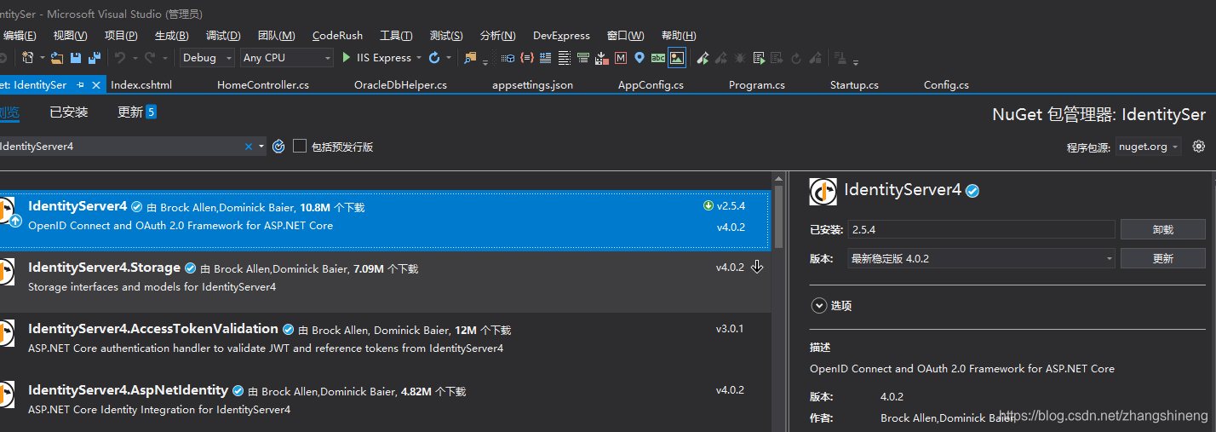Open the Debug configuration dropdown
This screenshot has height=432, width=1216.
pyautogui.click(x=208, y=58)
